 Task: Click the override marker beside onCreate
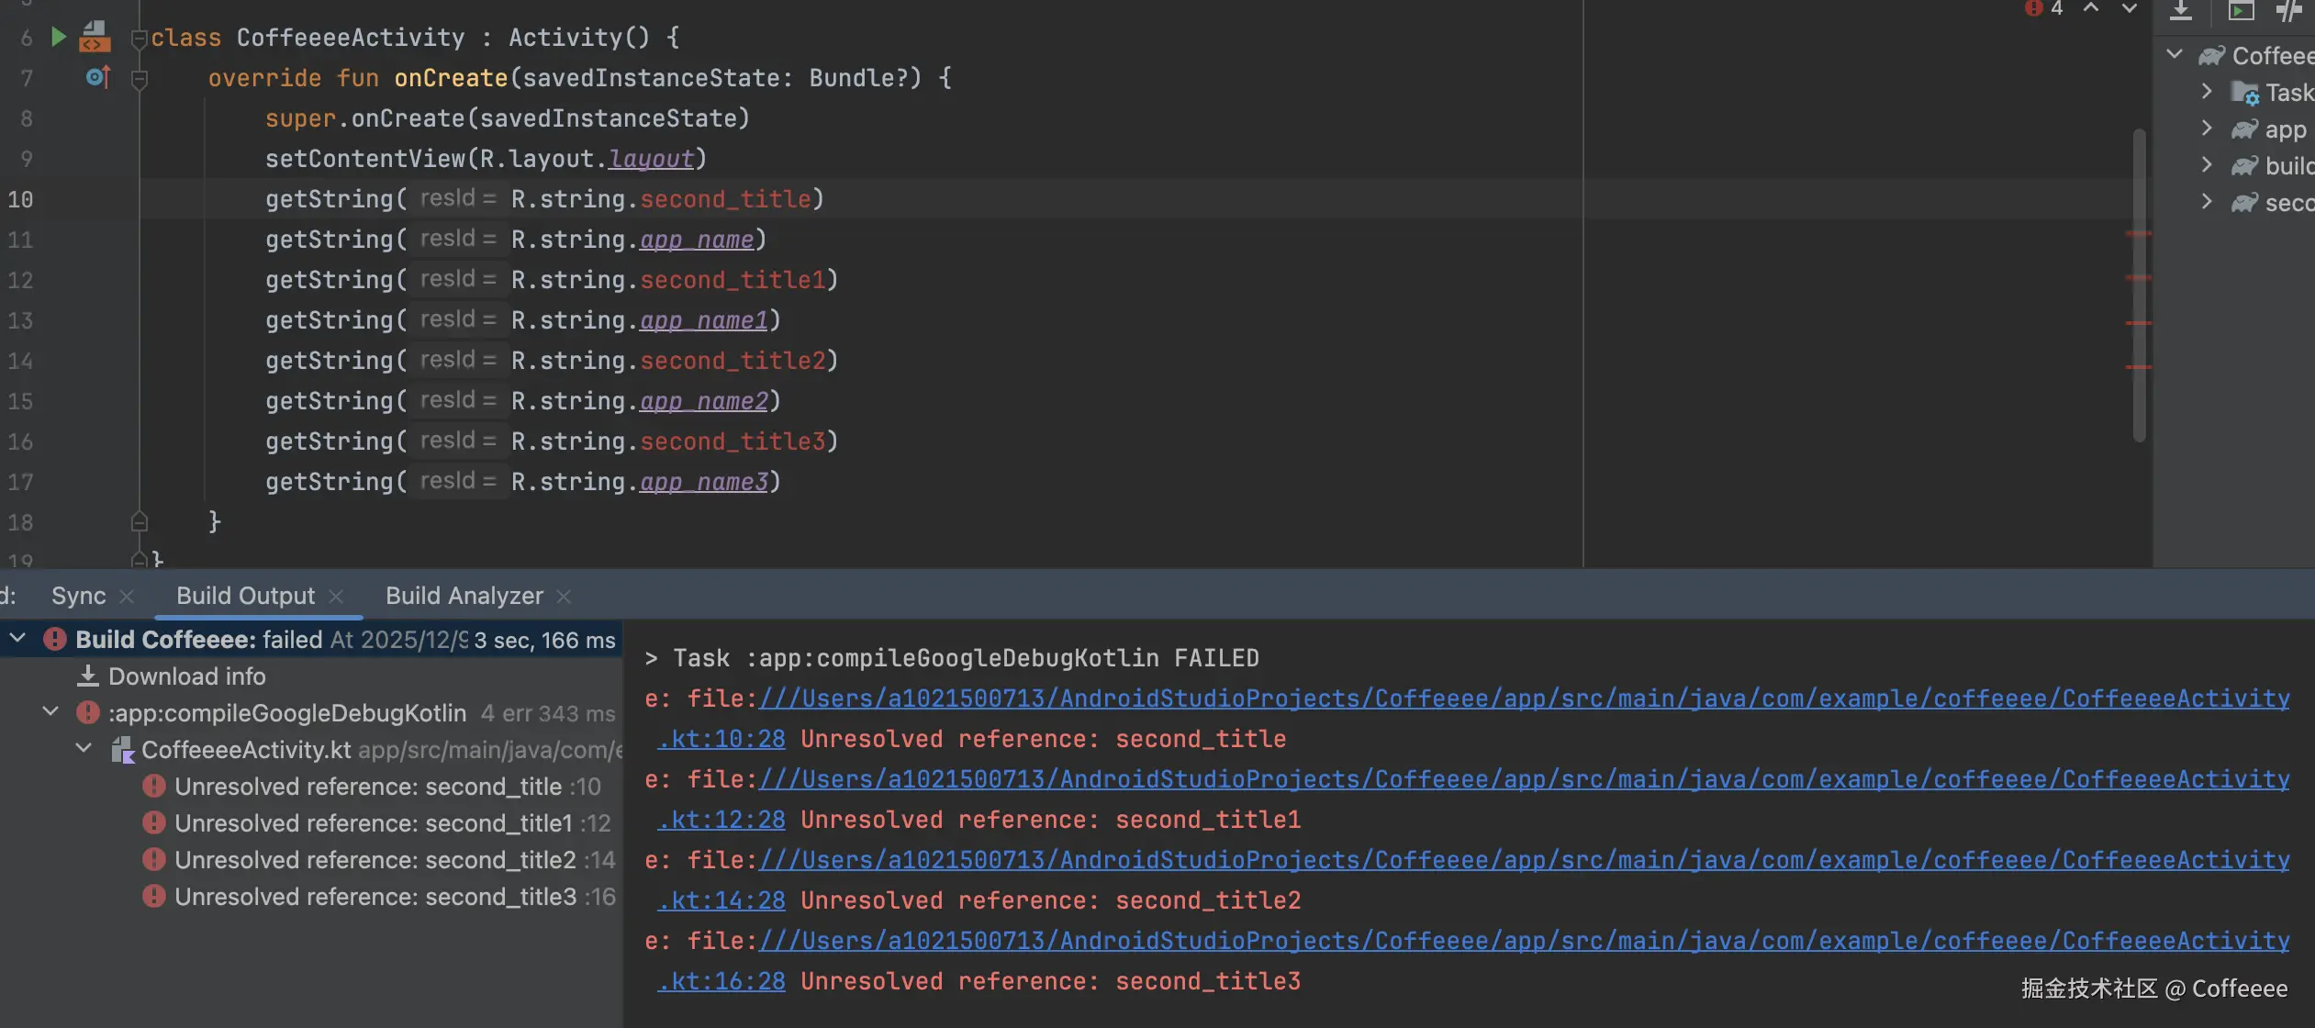pos(97,78)
